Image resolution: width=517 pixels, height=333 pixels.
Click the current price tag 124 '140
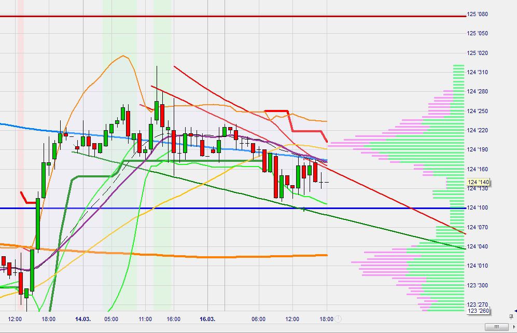tap(478, 182)
